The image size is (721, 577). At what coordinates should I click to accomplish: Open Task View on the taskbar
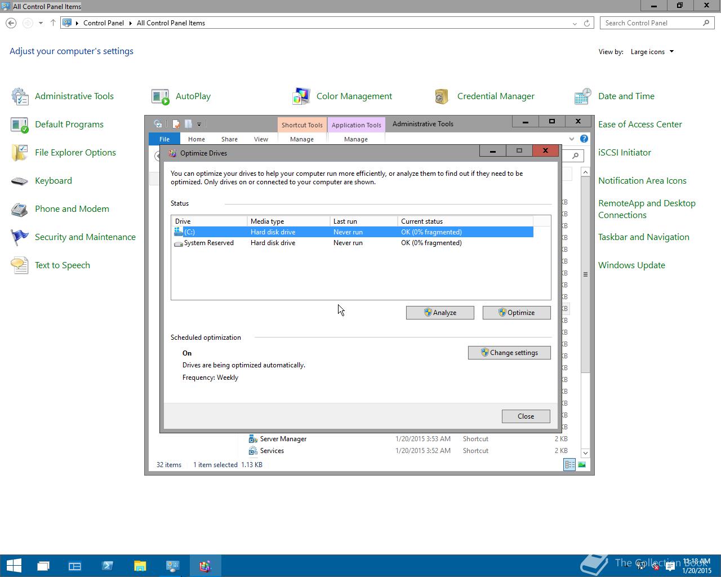(x=43, y=566)
